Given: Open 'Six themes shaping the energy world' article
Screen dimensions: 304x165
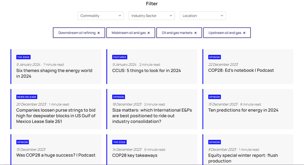Looking at the screenshot, I should tap(54, 73).
